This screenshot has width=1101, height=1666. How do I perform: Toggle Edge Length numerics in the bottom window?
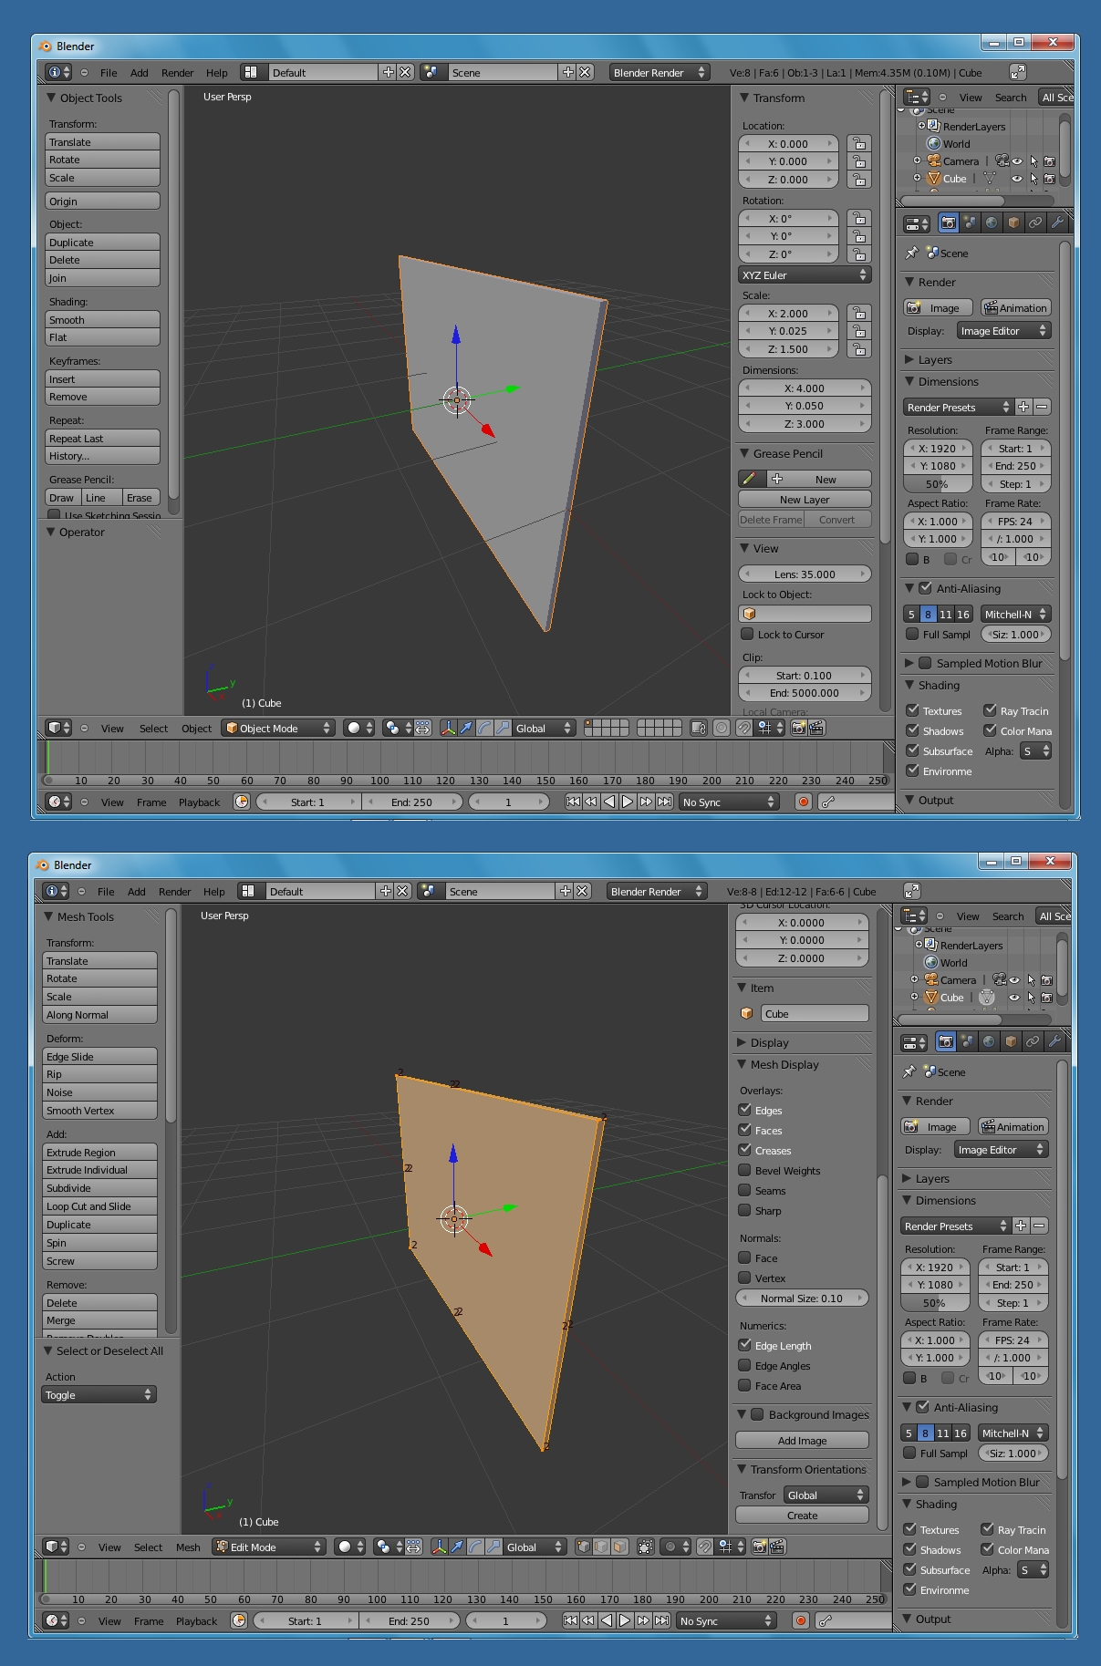click(744, 1345)
